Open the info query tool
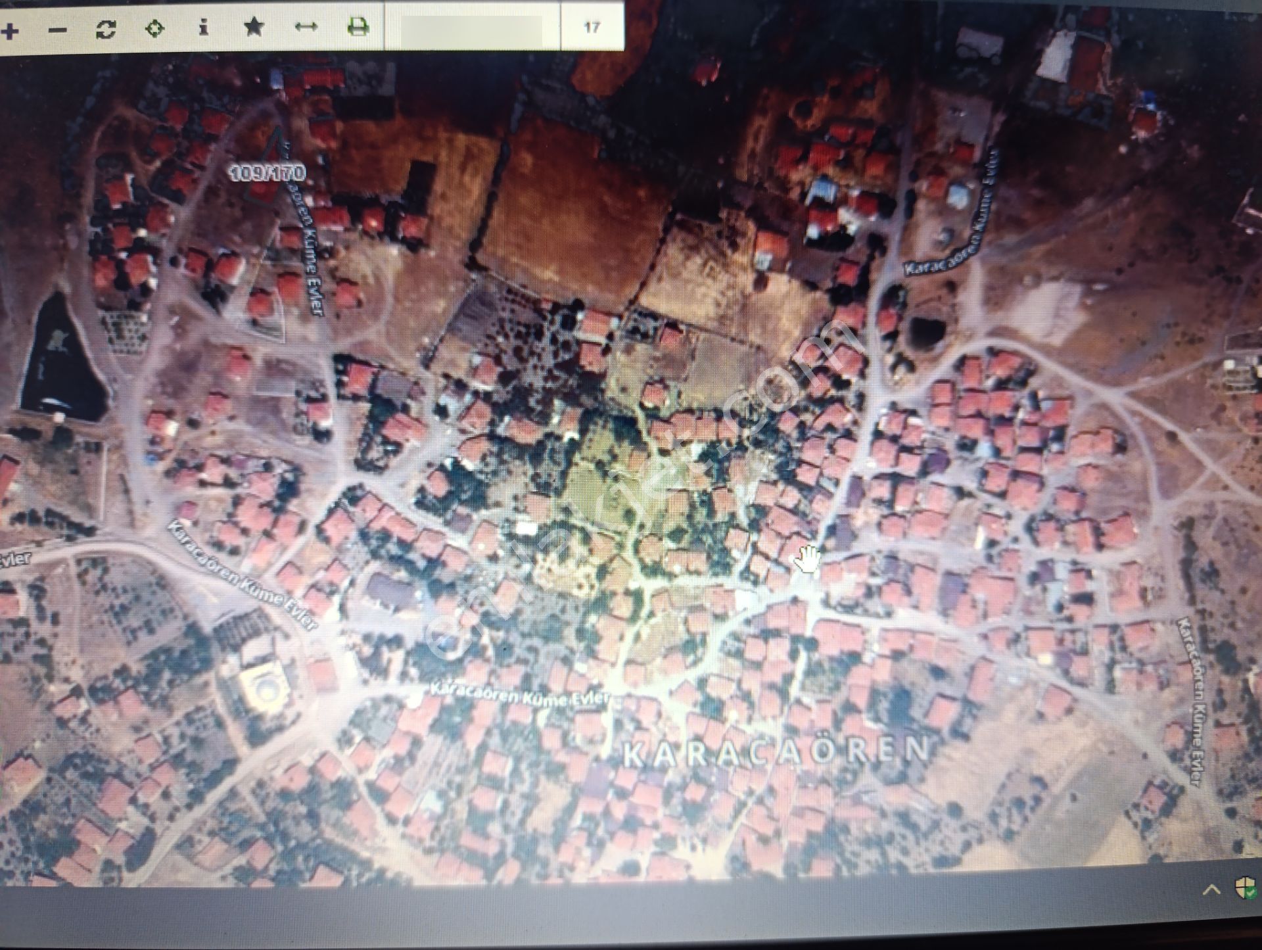This screenshot has width=1262, height=950. point(204,28)
